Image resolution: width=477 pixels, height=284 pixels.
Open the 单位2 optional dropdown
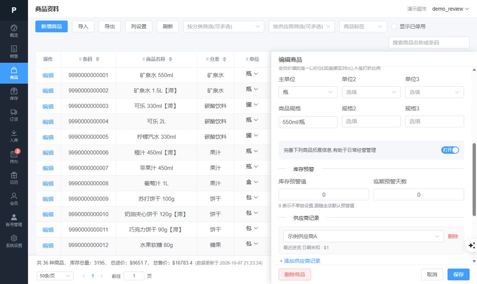pyautogui.click(x=371, y=92)
